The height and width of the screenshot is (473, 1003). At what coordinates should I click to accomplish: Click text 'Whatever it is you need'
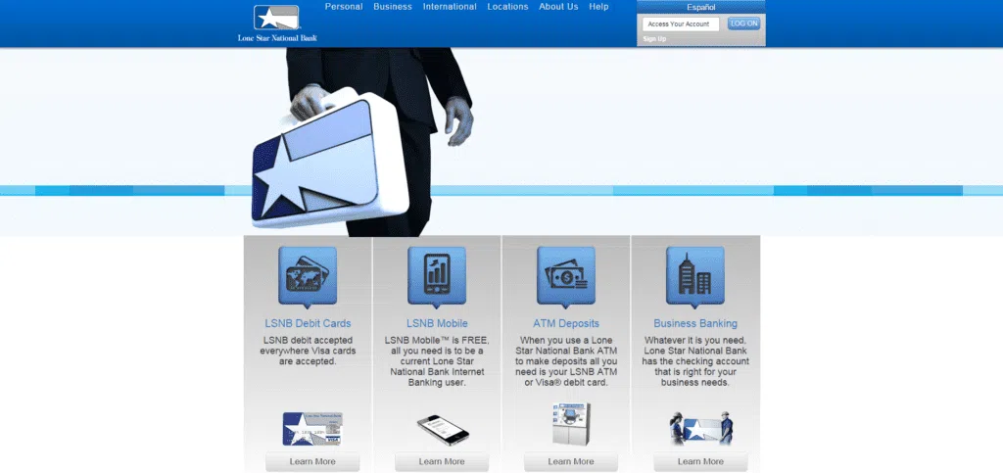click(695, 341)
